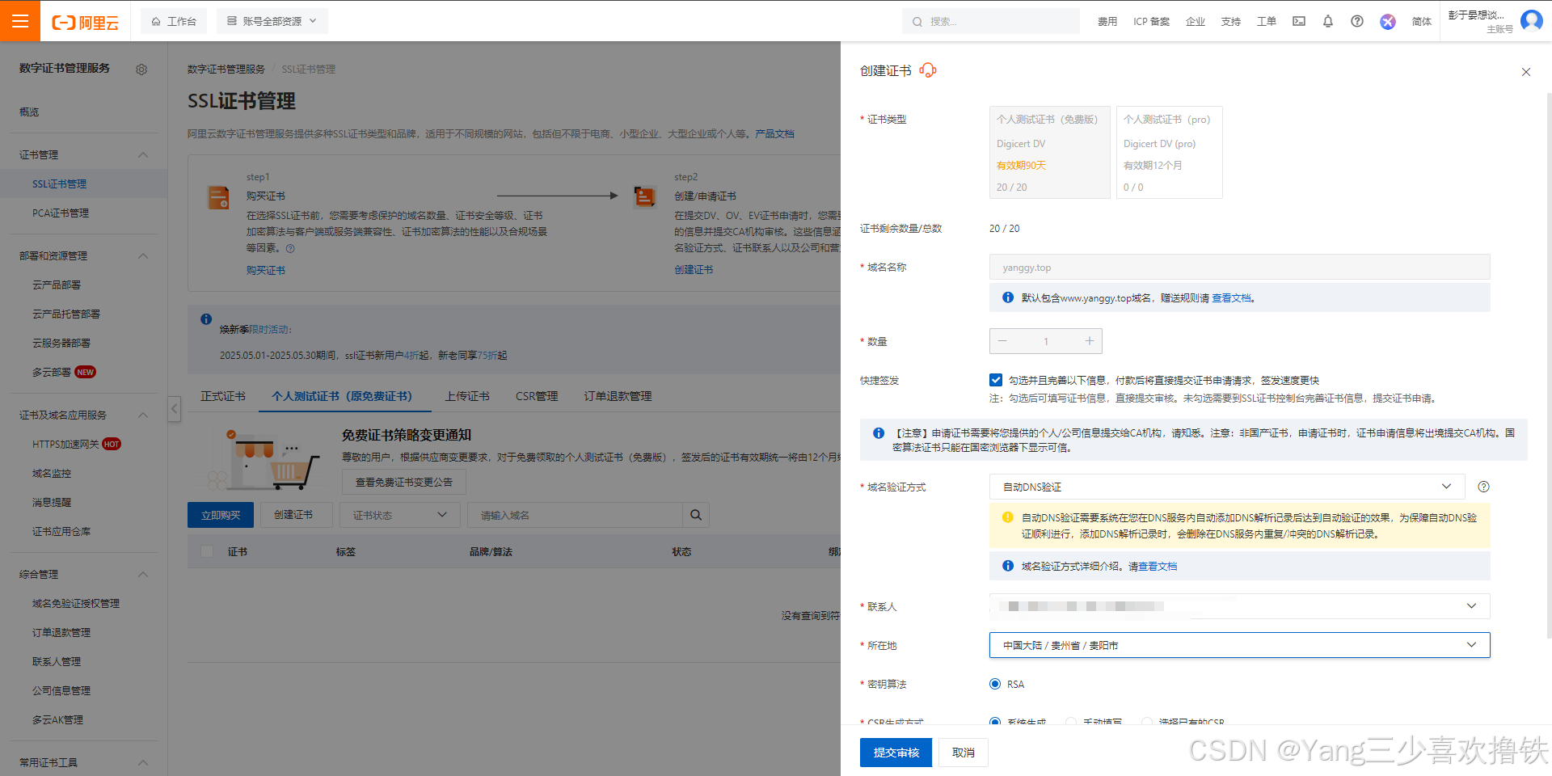Click the step2 创建/申请证书 icon

click(x=645, y=196)
